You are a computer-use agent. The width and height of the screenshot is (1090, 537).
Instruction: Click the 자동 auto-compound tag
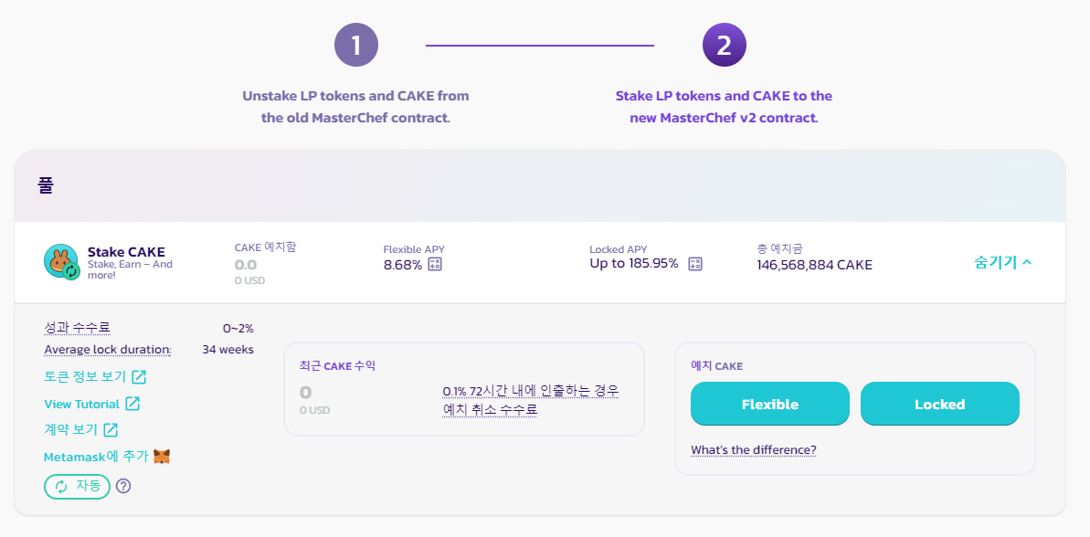[x=77, y=486]
